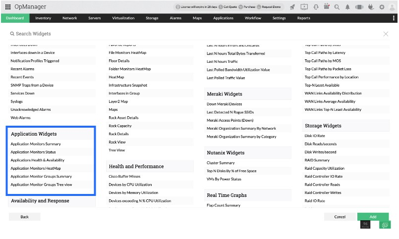Select Cisco Buffer Misses widget
This screenshot has width=399, height=239.
(x=124, y=176)
